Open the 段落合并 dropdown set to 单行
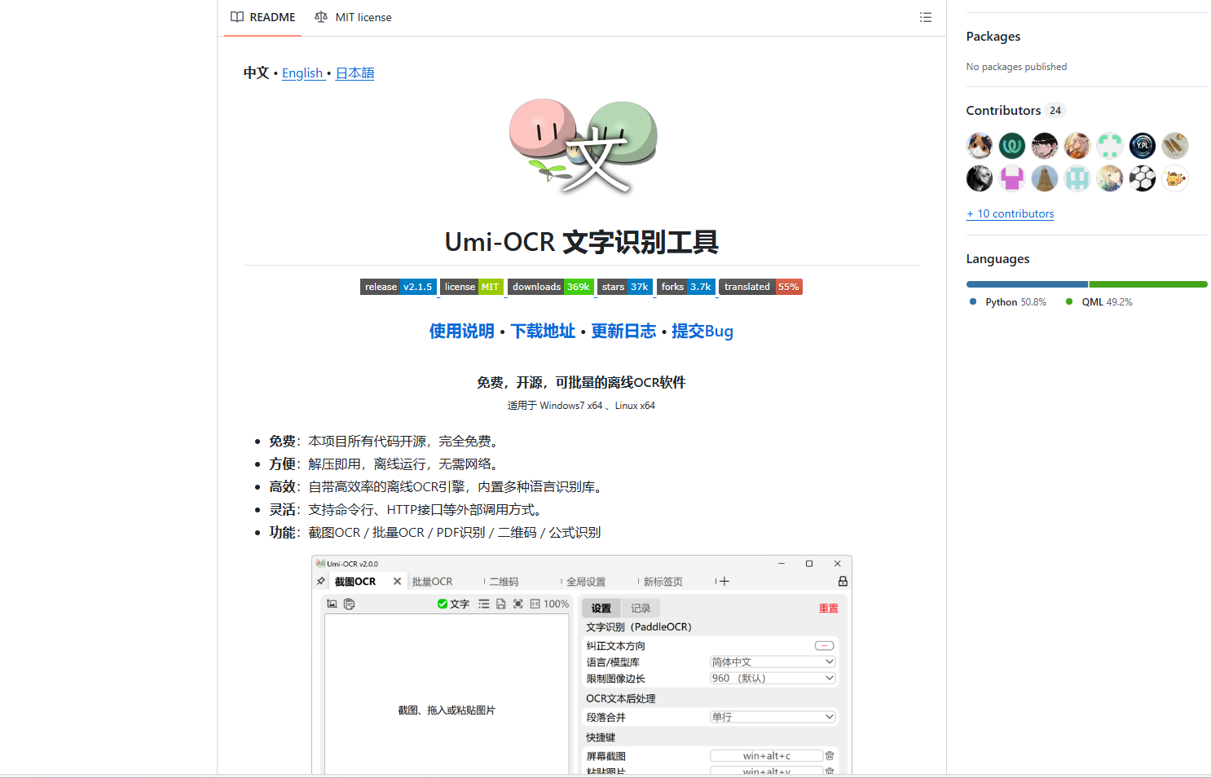The height and width of the screenshot is (778, 1211). coord(772,716)
